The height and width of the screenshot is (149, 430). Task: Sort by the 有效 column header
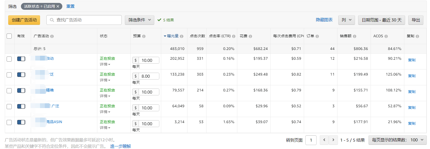tap(21, 36)
